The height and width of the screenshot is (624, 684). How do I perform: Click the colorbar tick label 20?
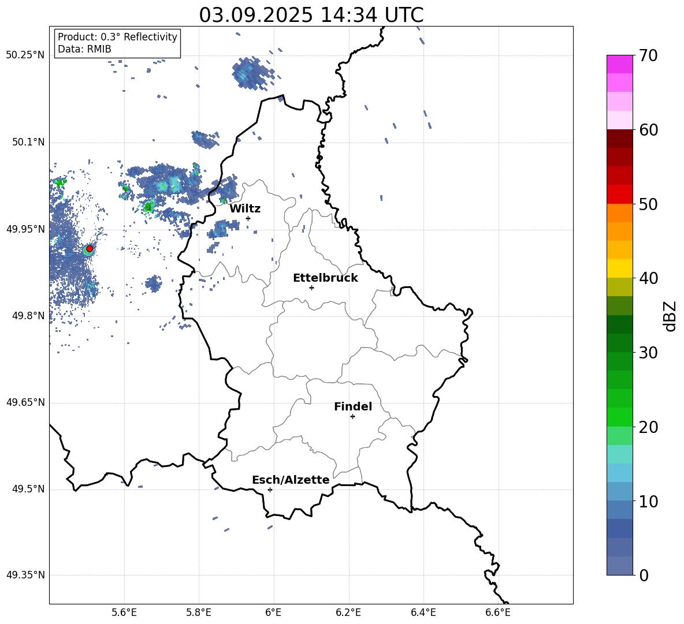click(x=648, y=427)
